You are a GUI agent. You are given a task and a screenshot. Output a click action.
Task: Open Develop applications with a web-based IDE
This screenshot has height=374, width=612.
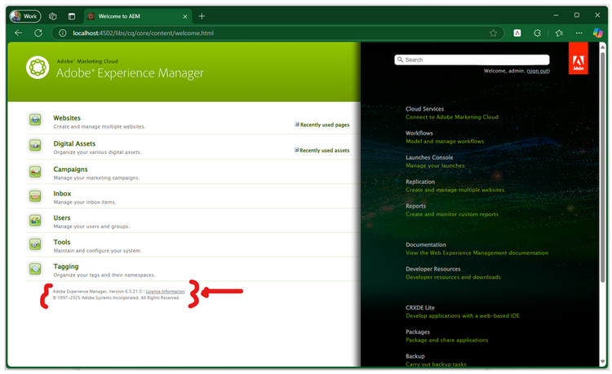click(463, 315)
